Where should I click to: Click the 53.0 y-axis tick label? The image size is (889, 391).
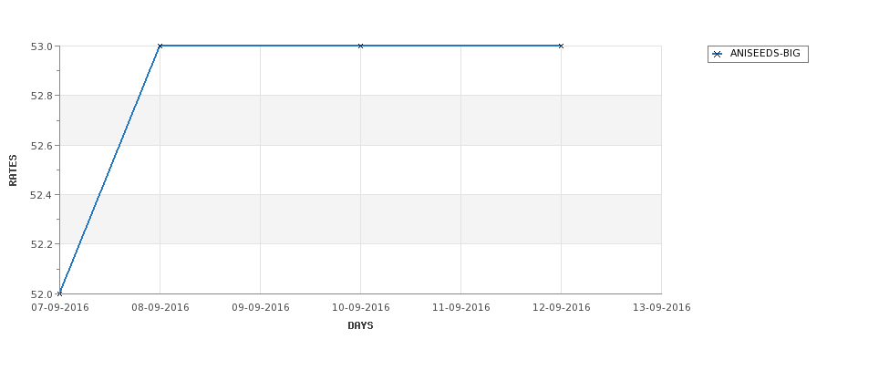41,46
